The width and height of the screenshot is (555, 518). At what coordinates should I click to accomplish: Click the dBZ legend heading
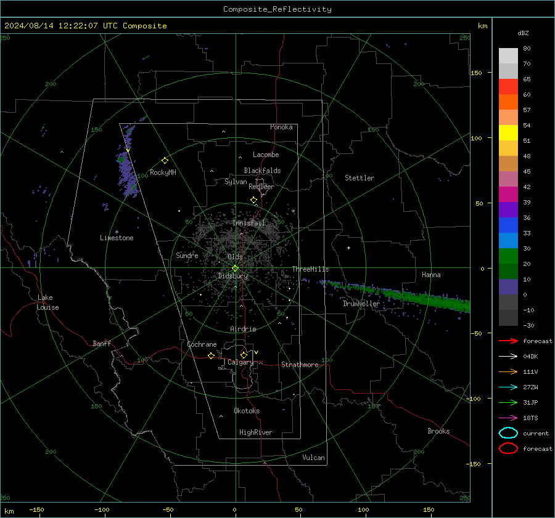coord(523,33)
